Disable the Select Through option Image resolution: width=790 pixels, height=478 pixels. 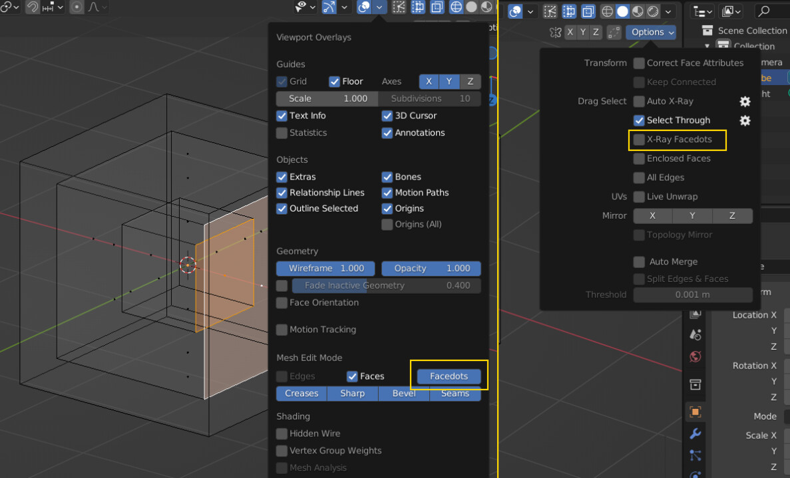640,120
